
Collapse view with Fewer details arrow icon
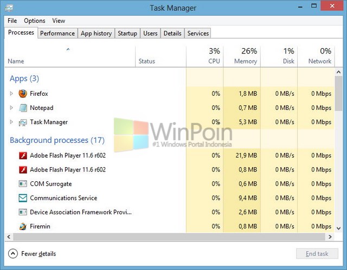[13, 254]
